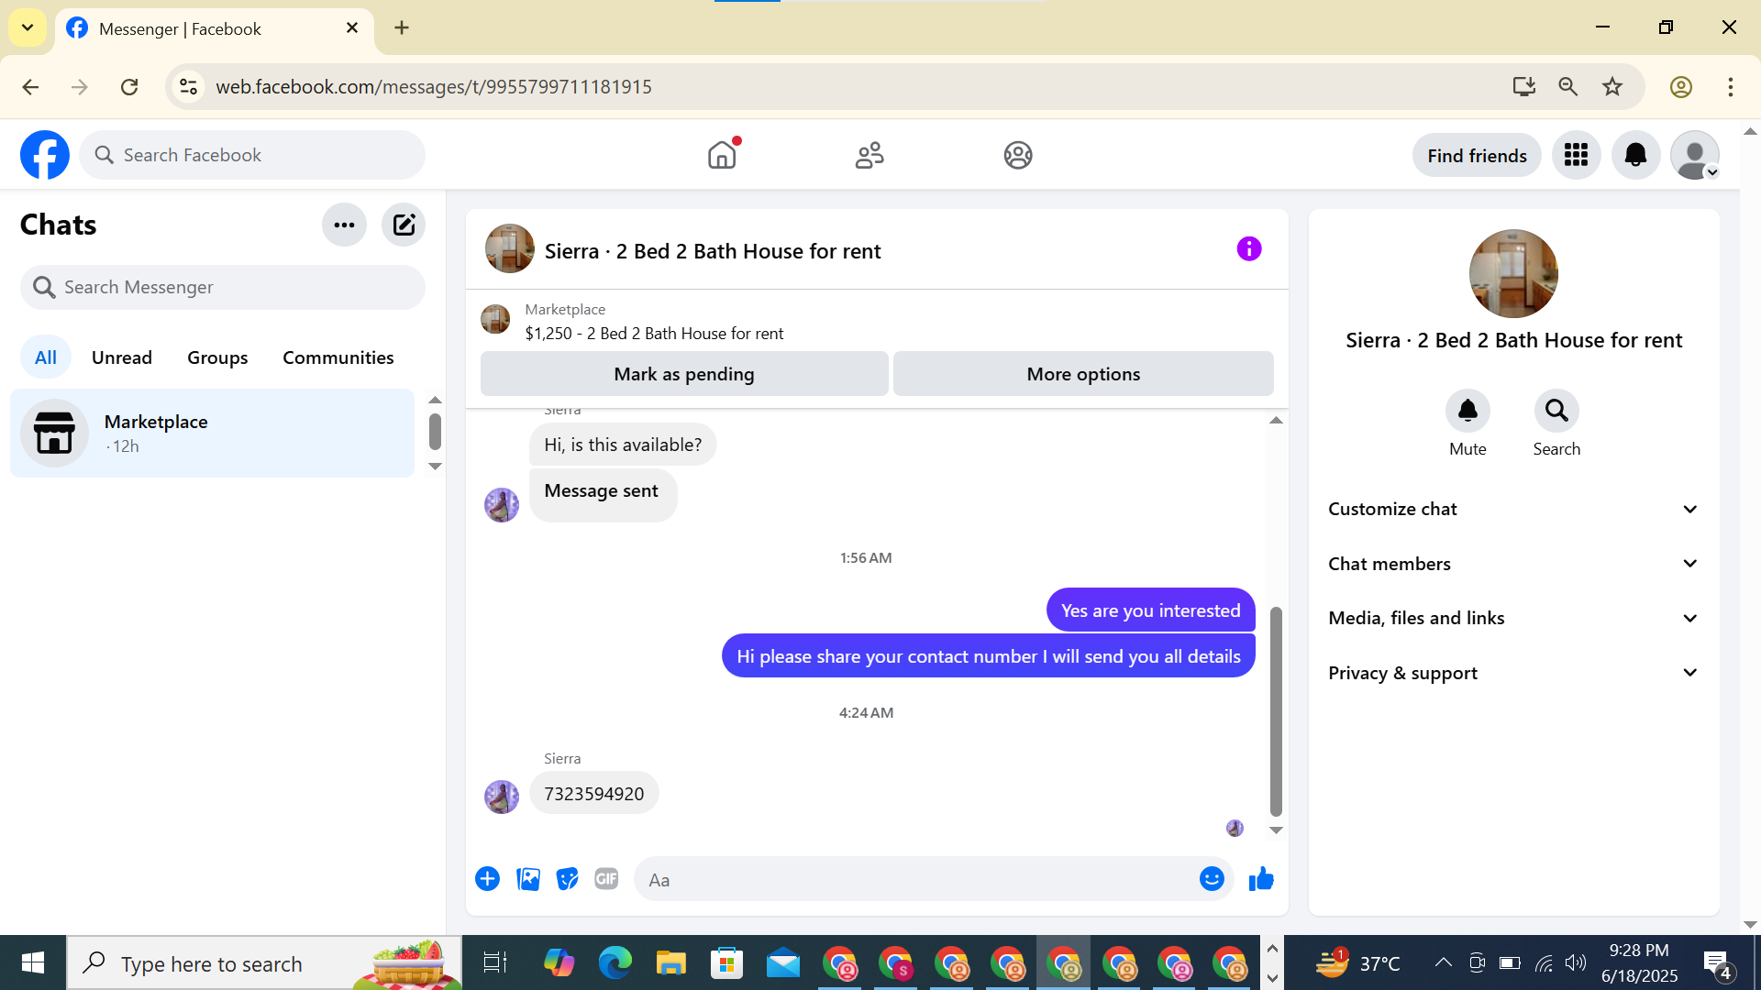Select the Unread chats filter
Screen dimensions: 1761x990
(x=122, y=357)
